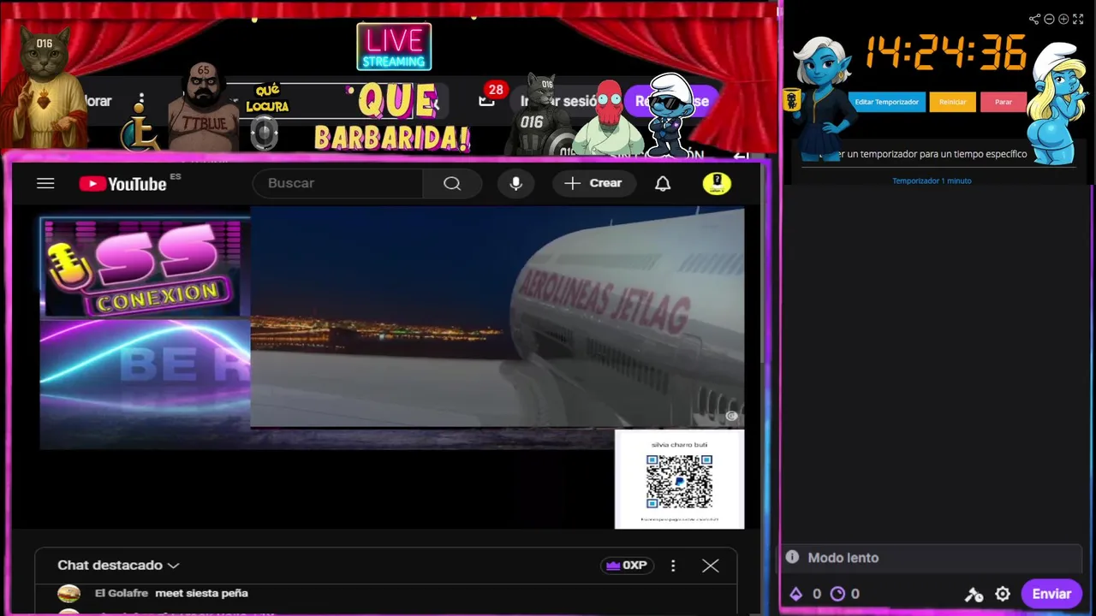Click Editar Temporizador button

tap(886, 102)
